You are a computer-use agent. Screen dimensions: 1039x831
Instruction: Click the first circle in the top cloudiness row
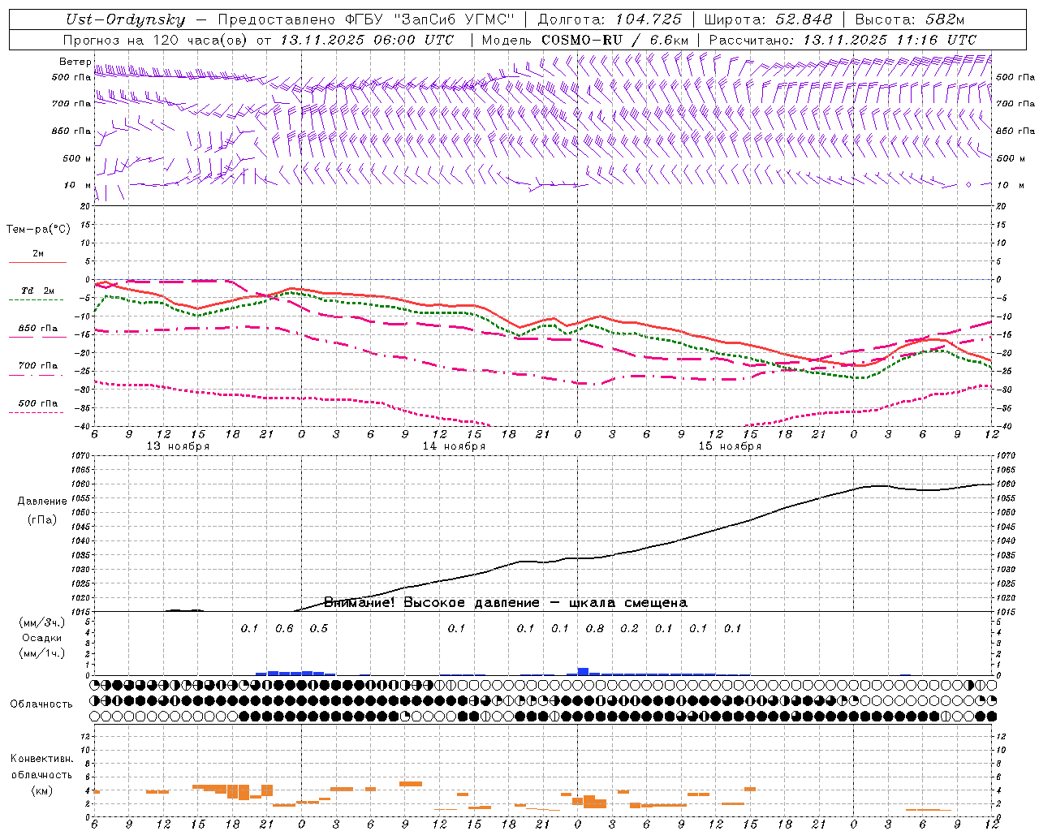click(96, 685)
